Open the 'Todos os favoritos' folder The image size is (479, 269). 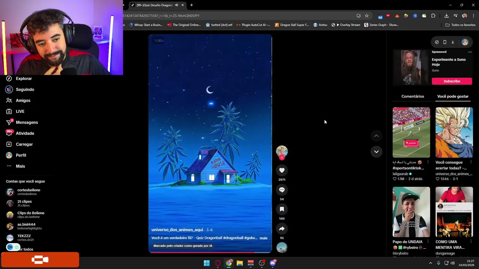[x=461, y=25]
